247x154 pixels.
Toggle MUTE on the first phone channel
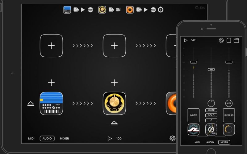194,115
